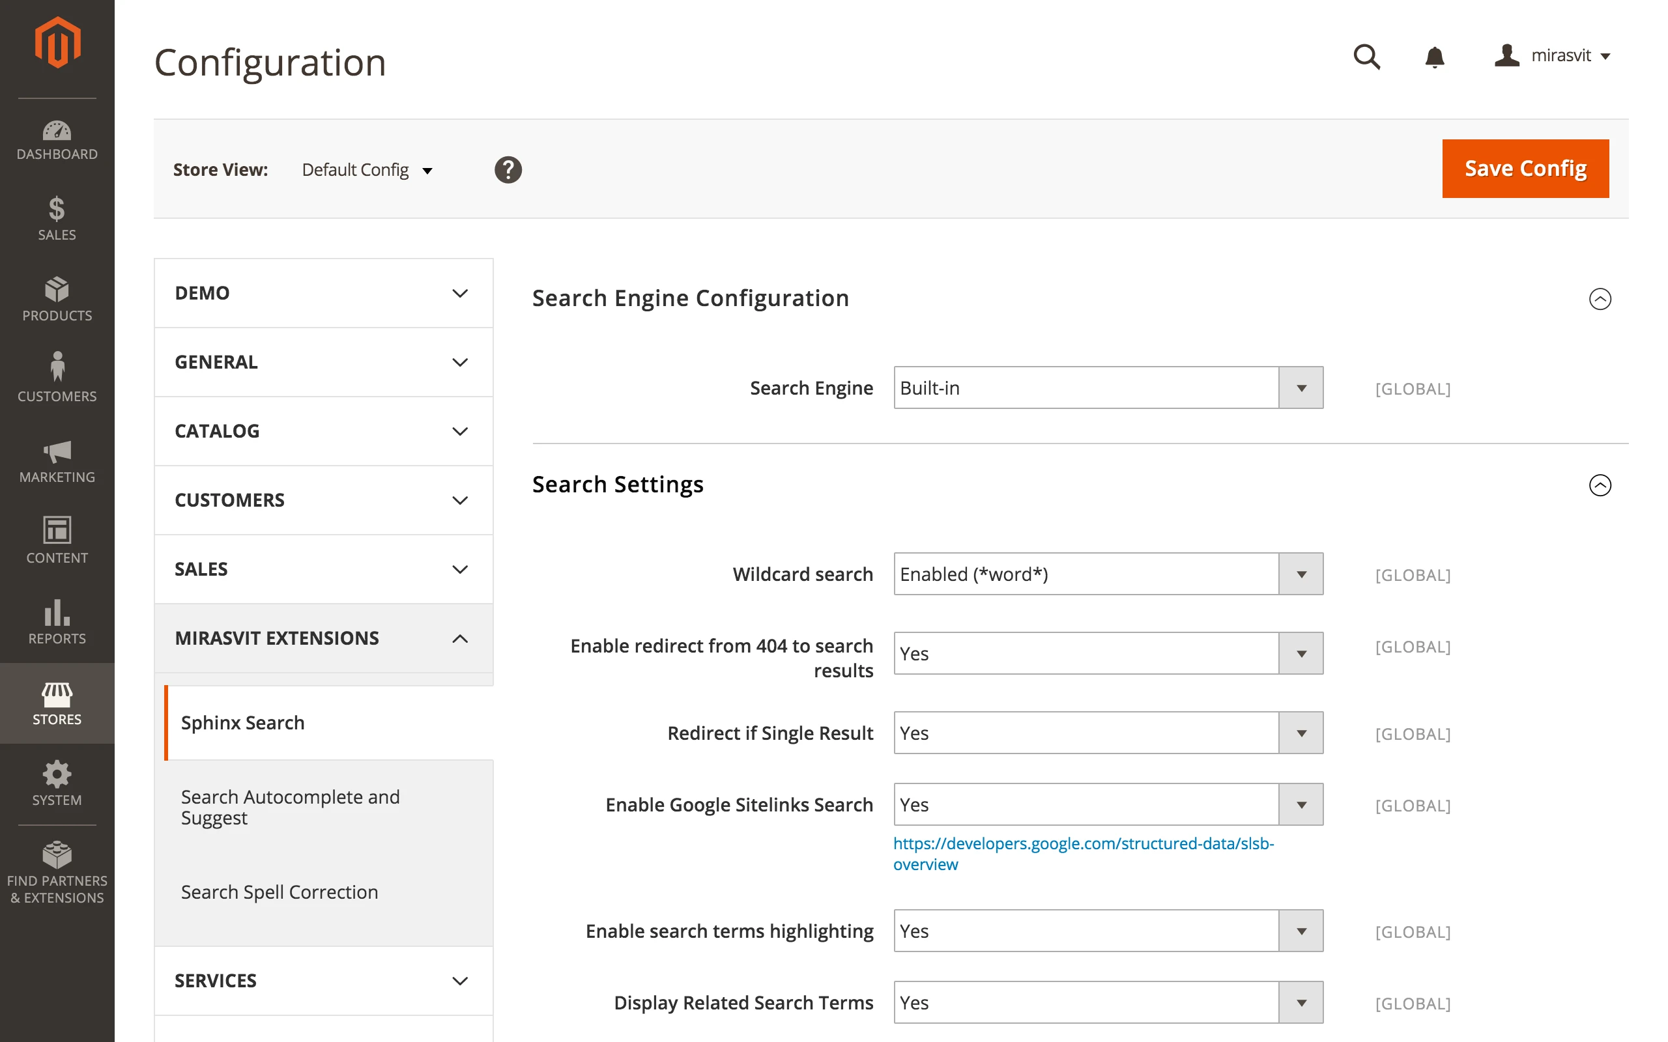The width and height of the screenshot is (1668, 1042).
Task: Click the search magnifier icon
Action: [1366, 57]
